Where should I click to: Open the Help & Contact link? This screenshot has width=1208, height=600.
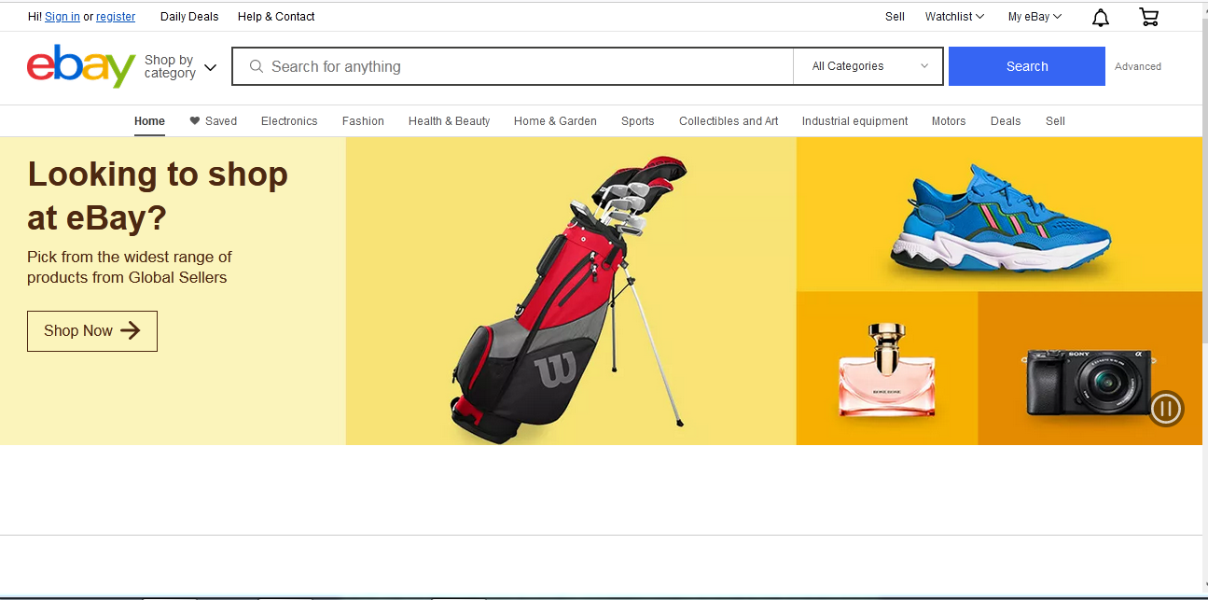click(276, 17)
